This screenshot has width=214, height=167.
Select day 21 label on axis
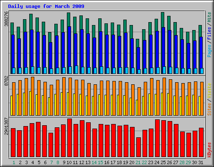tap(138, 162)
